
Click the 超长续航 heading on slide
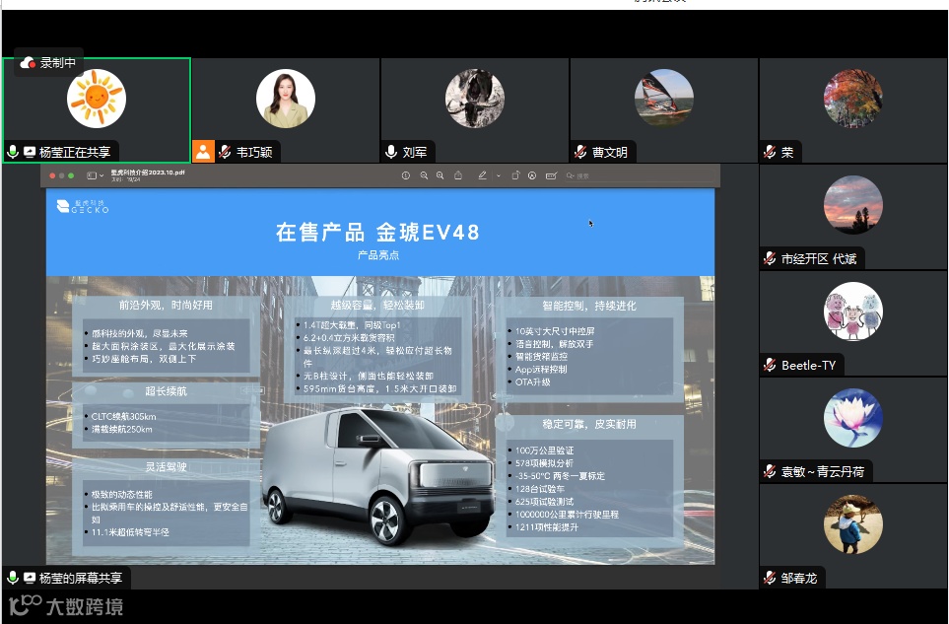tap(166, 391)
